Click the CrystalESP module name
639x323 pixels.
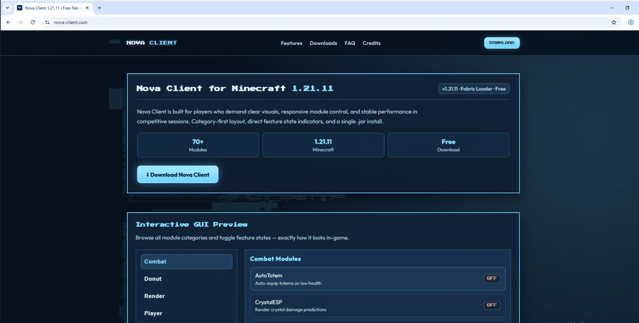(269, 302)
